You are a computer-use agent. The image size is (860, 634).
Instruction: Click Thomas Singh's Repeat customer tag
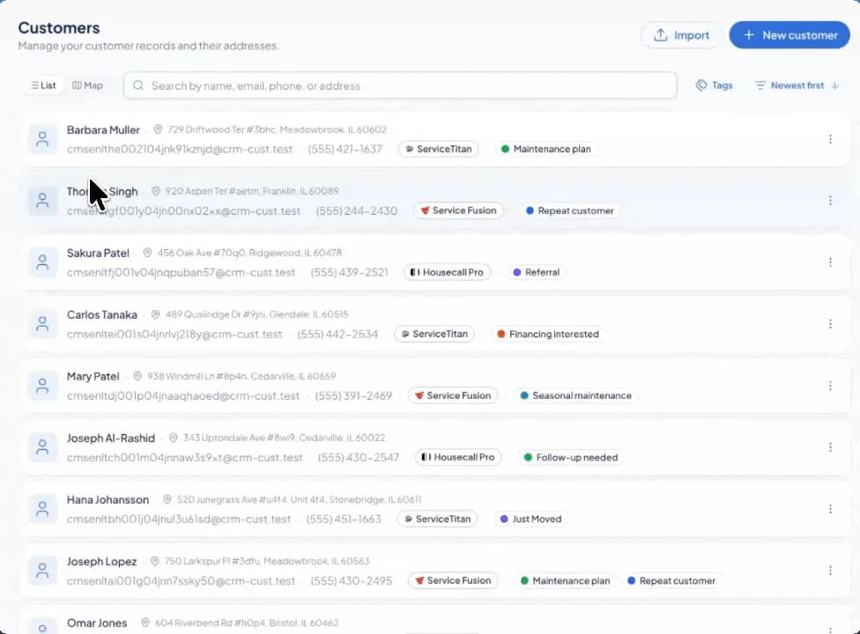pos(570,210)
